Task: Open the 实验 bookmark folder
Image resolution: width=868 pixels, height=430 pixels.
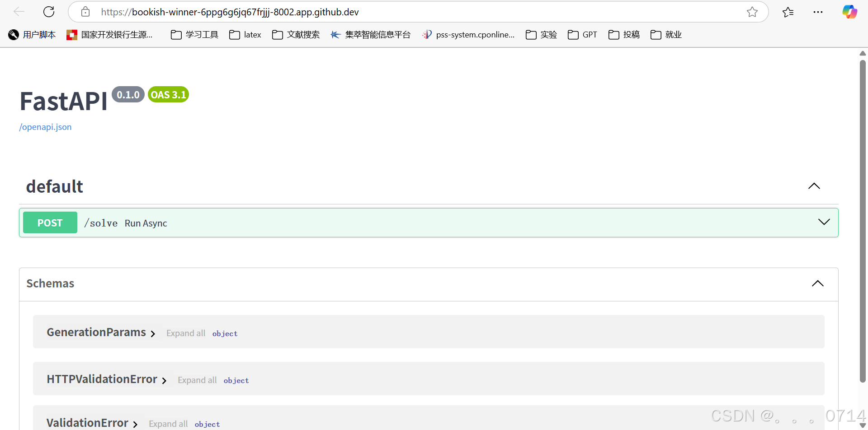Action: point(541,35)
